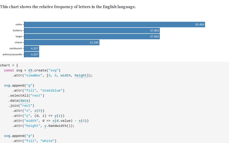Click the saintlaurent bar in the chart
This screenshot has width=229, height=143.
(x=32, y=49)
